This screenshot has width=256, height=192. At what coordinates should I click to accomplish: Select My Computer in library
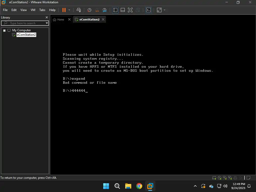21,30
